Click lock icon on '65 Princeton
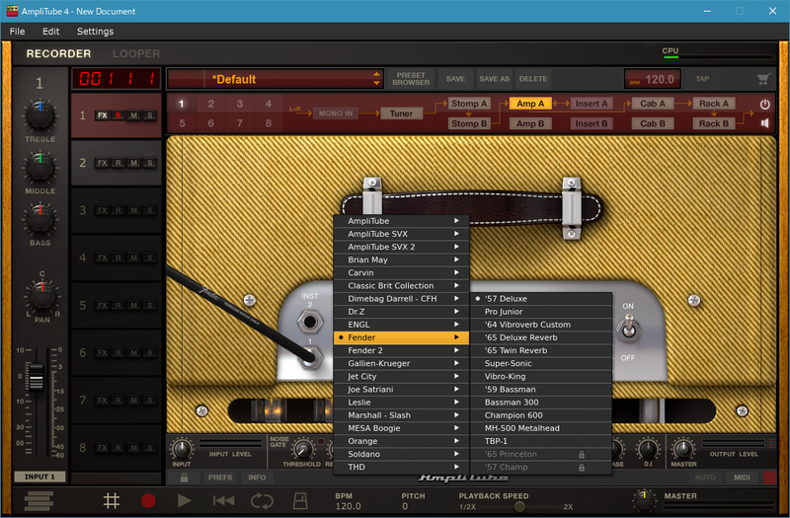Screen dimensions: 790x518 pyautogui.click(x=582, y=455)
